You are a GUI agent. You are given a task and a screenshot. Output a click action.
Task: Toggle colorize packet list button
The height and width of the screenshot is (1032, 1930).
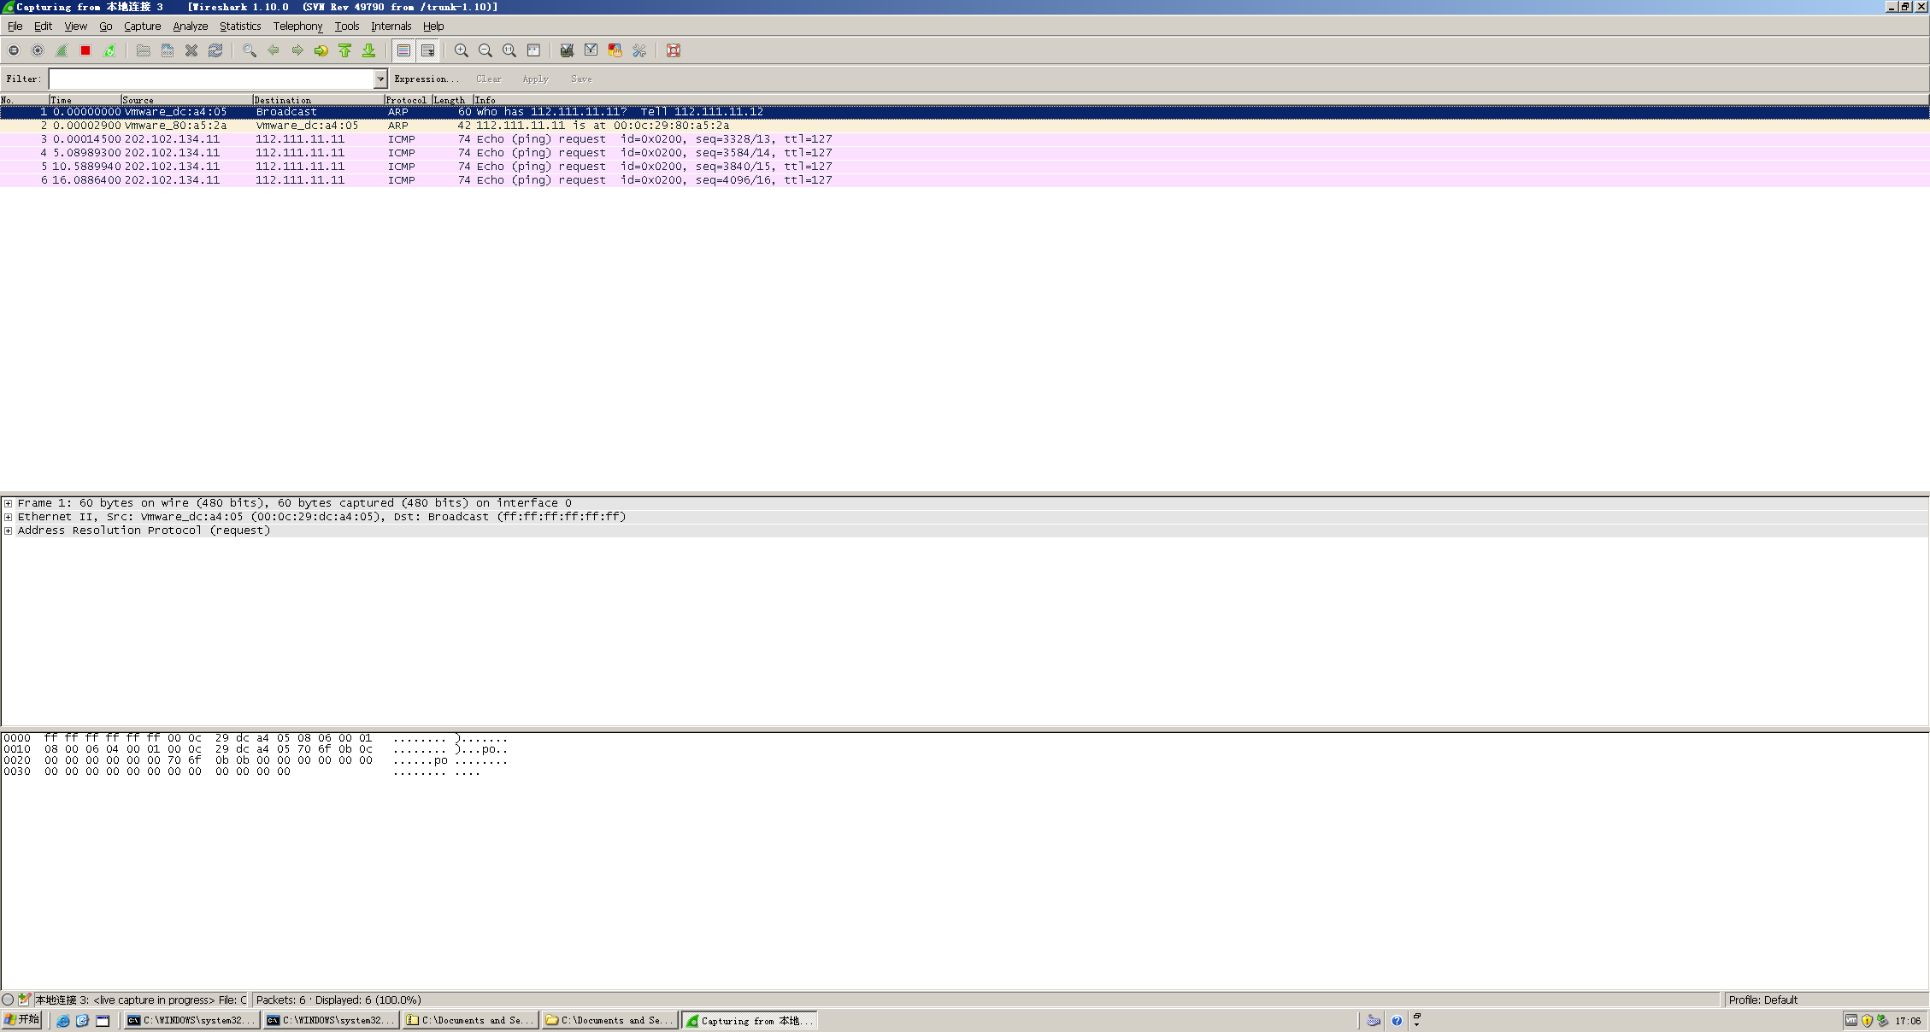[403, 50]
